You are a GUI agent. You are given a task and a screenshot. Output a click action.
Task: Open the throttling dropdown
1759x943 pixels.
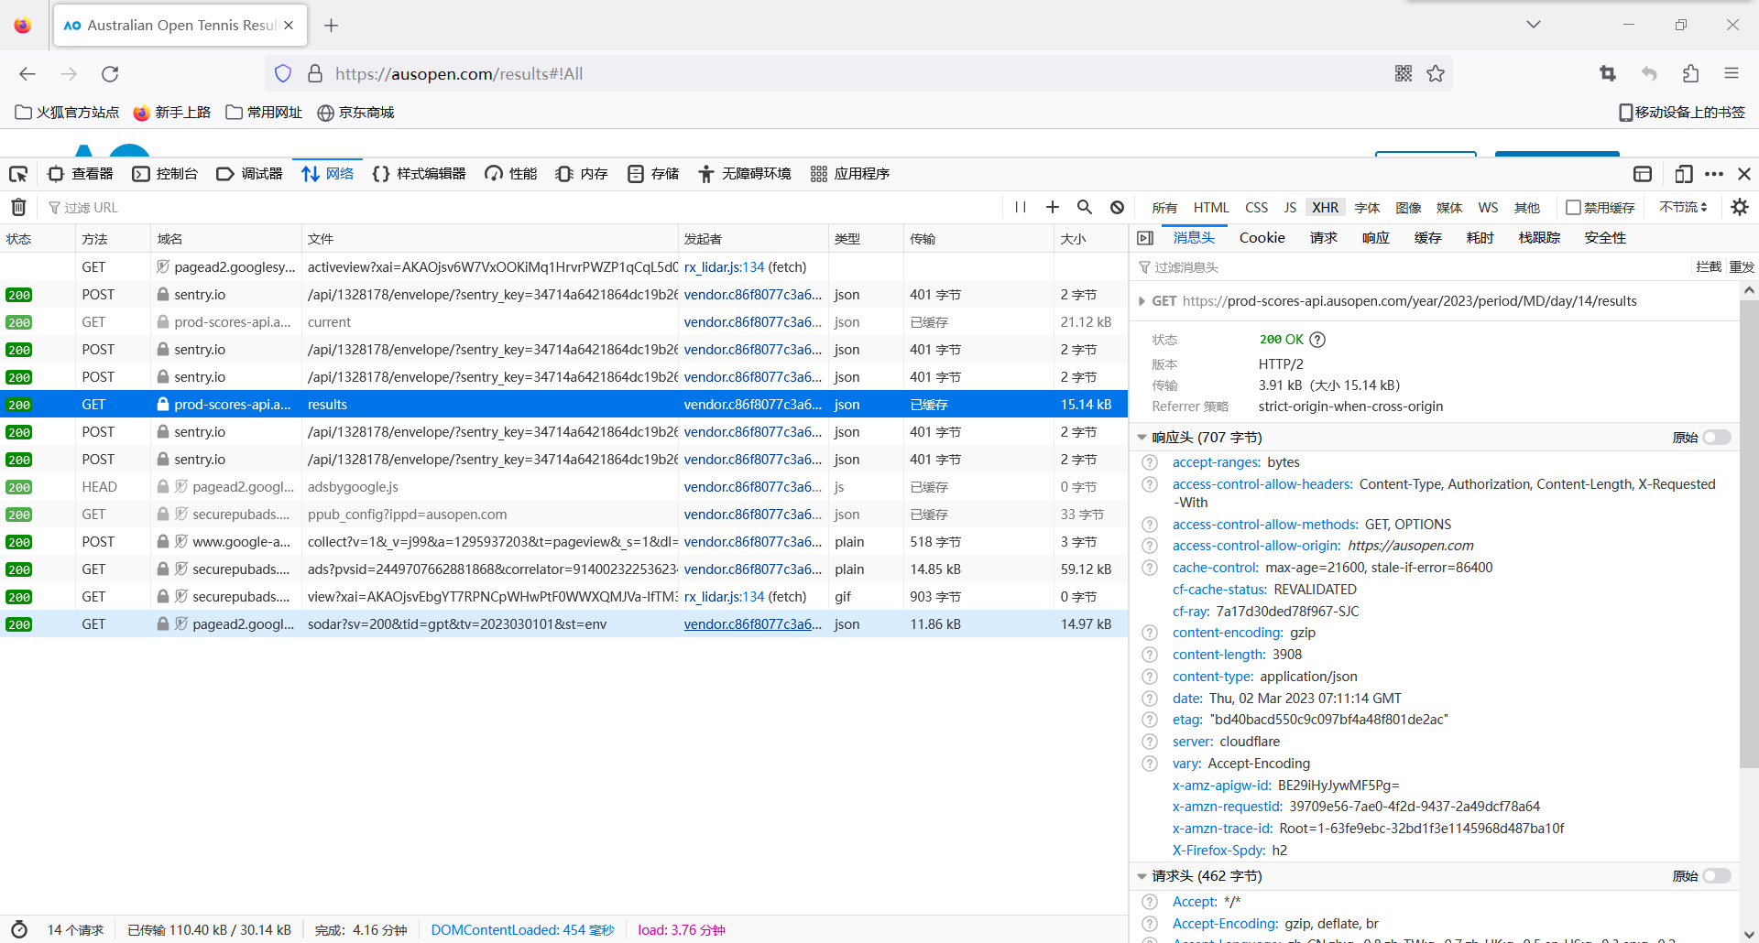click(x=1683, y=208)
